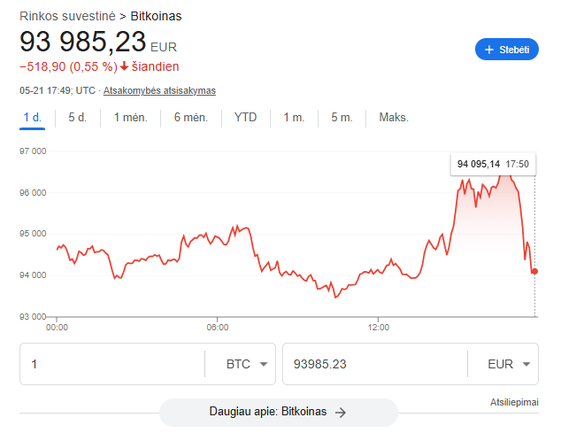576x433 pixels.
Task: Select the YTD range tab
Action: pyautogui.click(x=245, y=118)
